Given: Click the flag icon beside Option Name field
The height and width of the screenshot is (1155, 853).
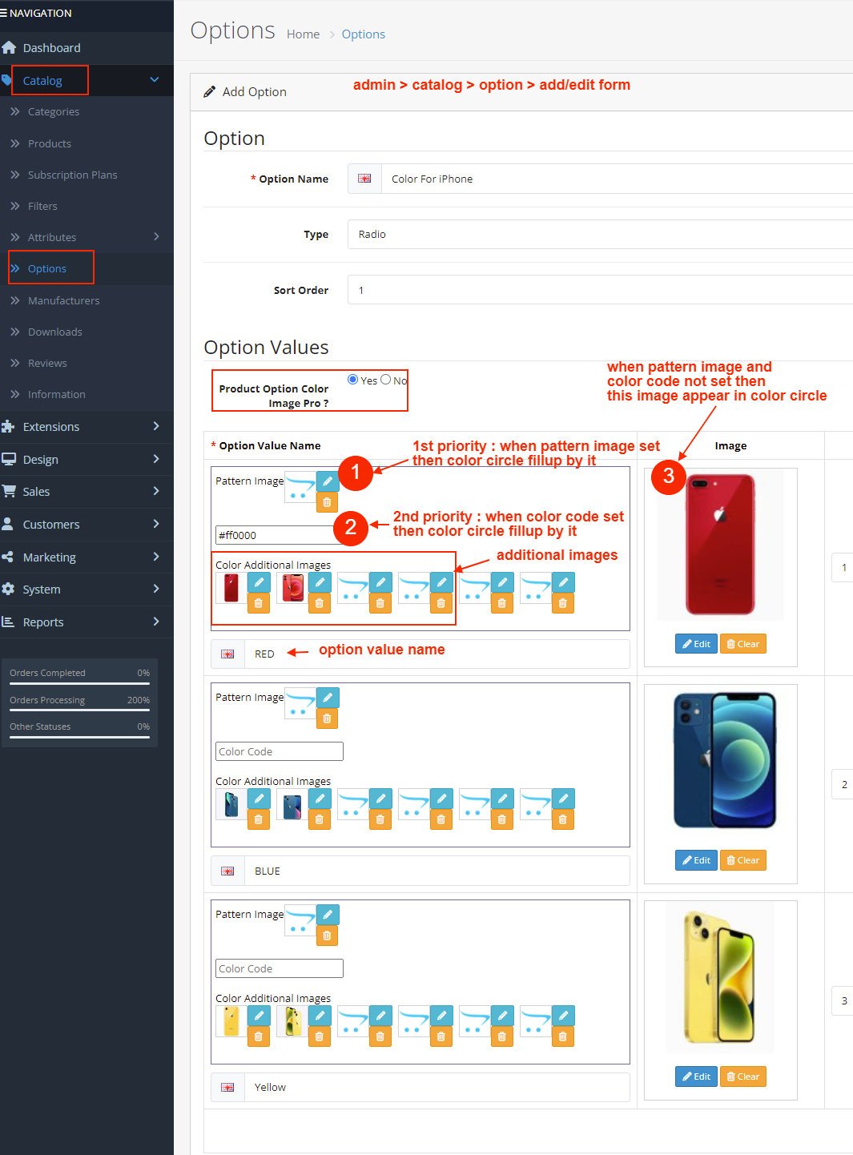Looking at the screenshot, I should pyautogui.click(x=364, y=179).
